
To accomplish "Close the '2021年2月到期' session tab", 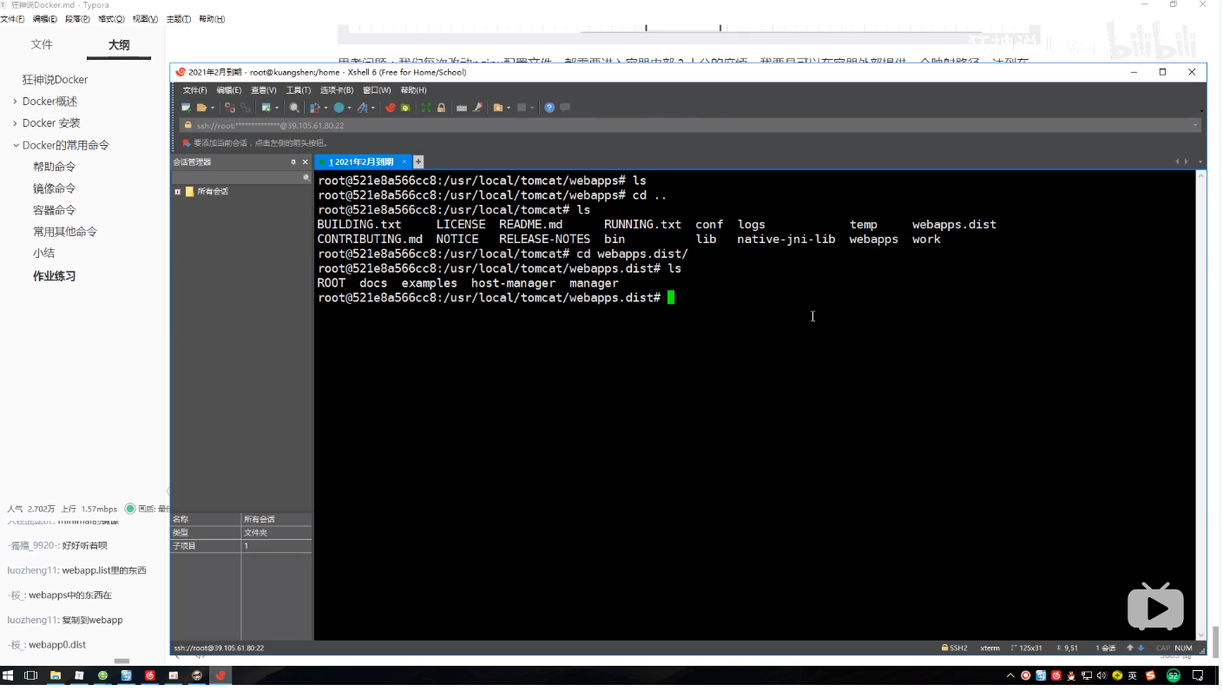I will click(x=403, y=162).
